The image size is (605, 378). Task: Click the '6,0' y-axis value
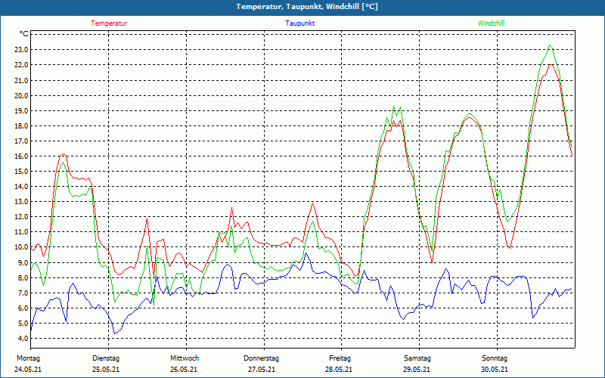(23, 308)
